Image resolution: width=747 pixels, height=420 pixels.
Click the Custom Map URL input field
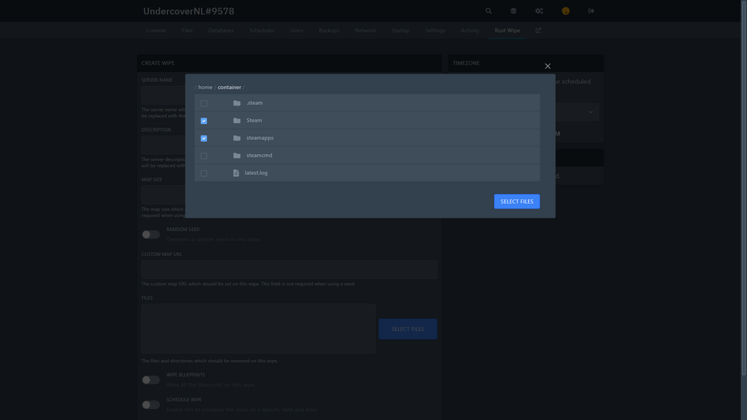(x=289, y=269)
